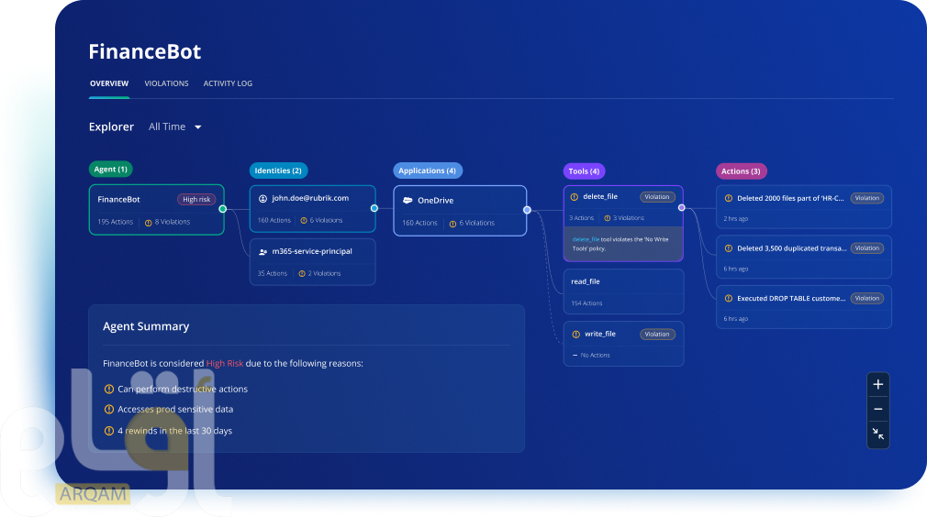Click the Applications (4) column label
This screenshot has height=517, width=927.
(428, 170)
